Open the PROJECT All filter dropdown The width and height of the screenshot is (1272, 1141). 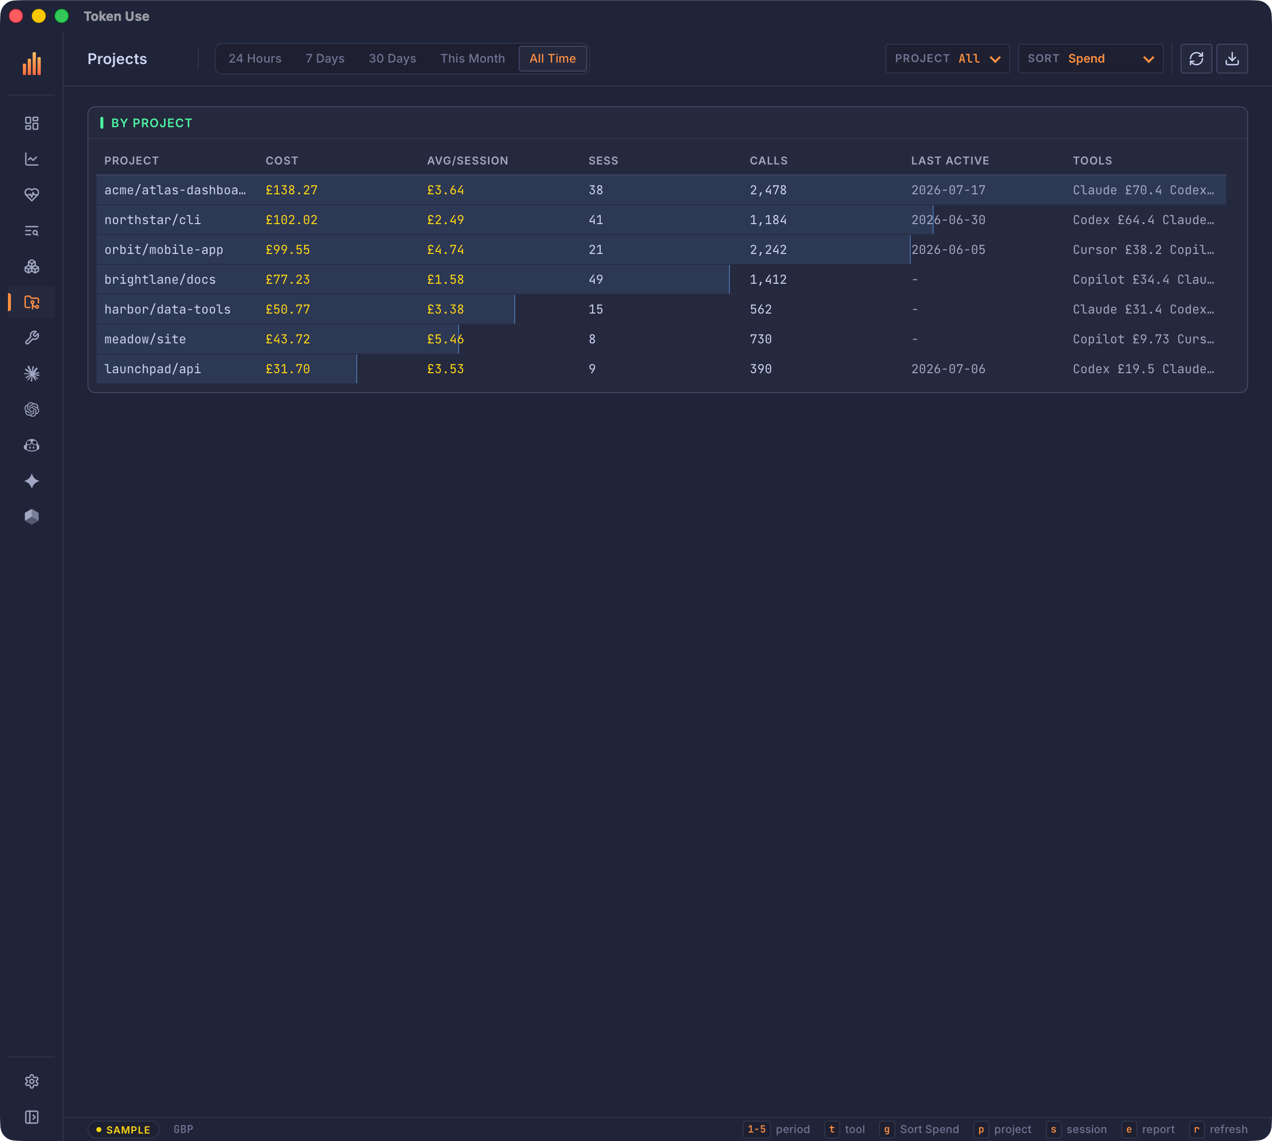coord(947,58)
